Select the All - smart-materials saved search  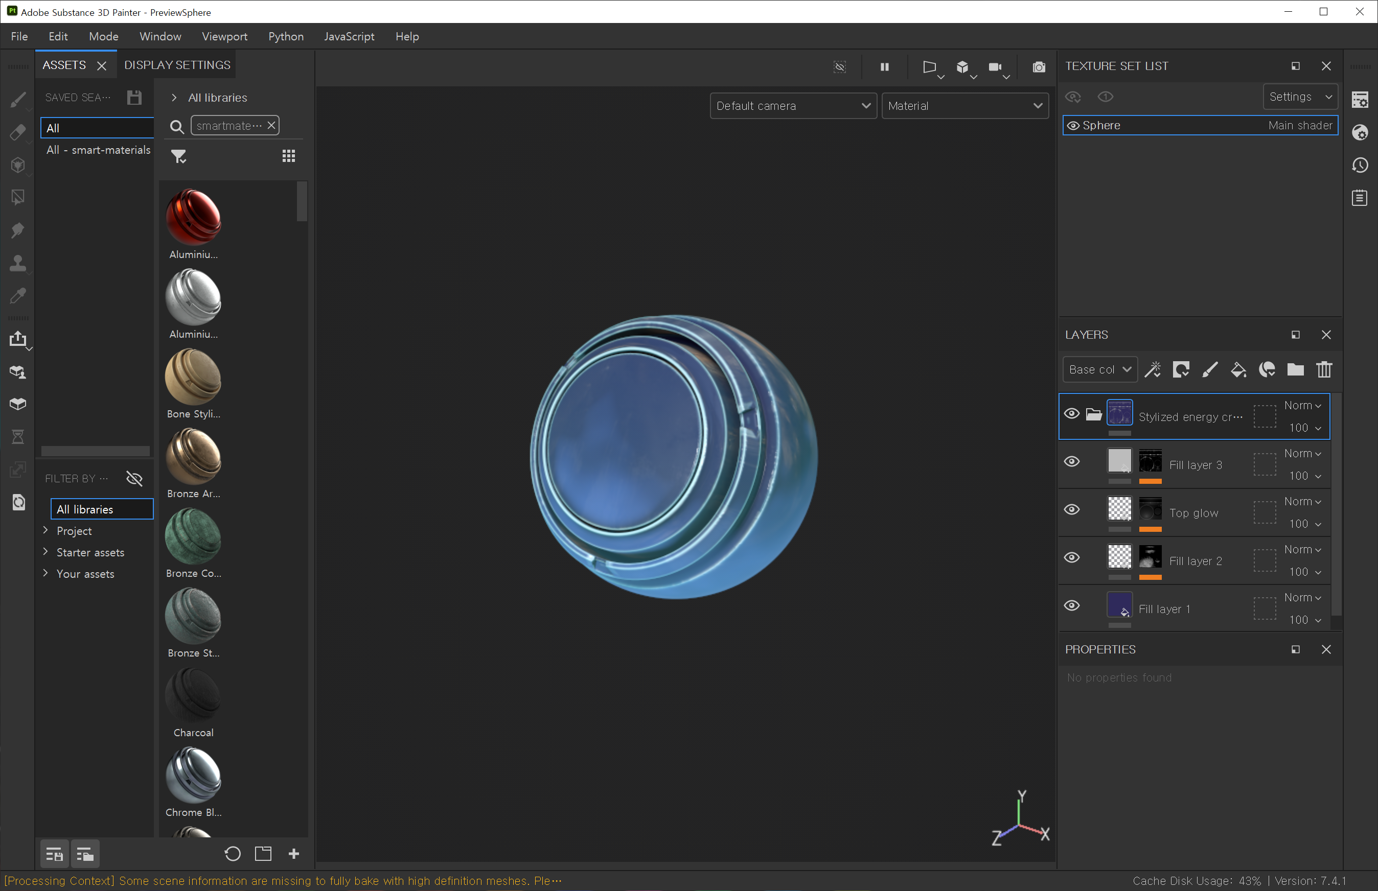[x=98, y=150]
